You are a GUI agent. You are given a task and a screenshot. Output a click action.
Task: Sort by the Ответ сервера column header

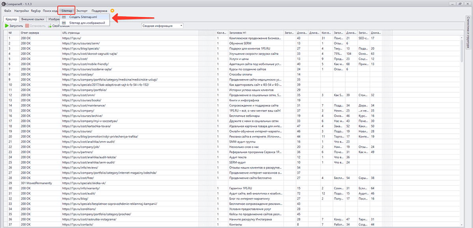tap(30, 32)
